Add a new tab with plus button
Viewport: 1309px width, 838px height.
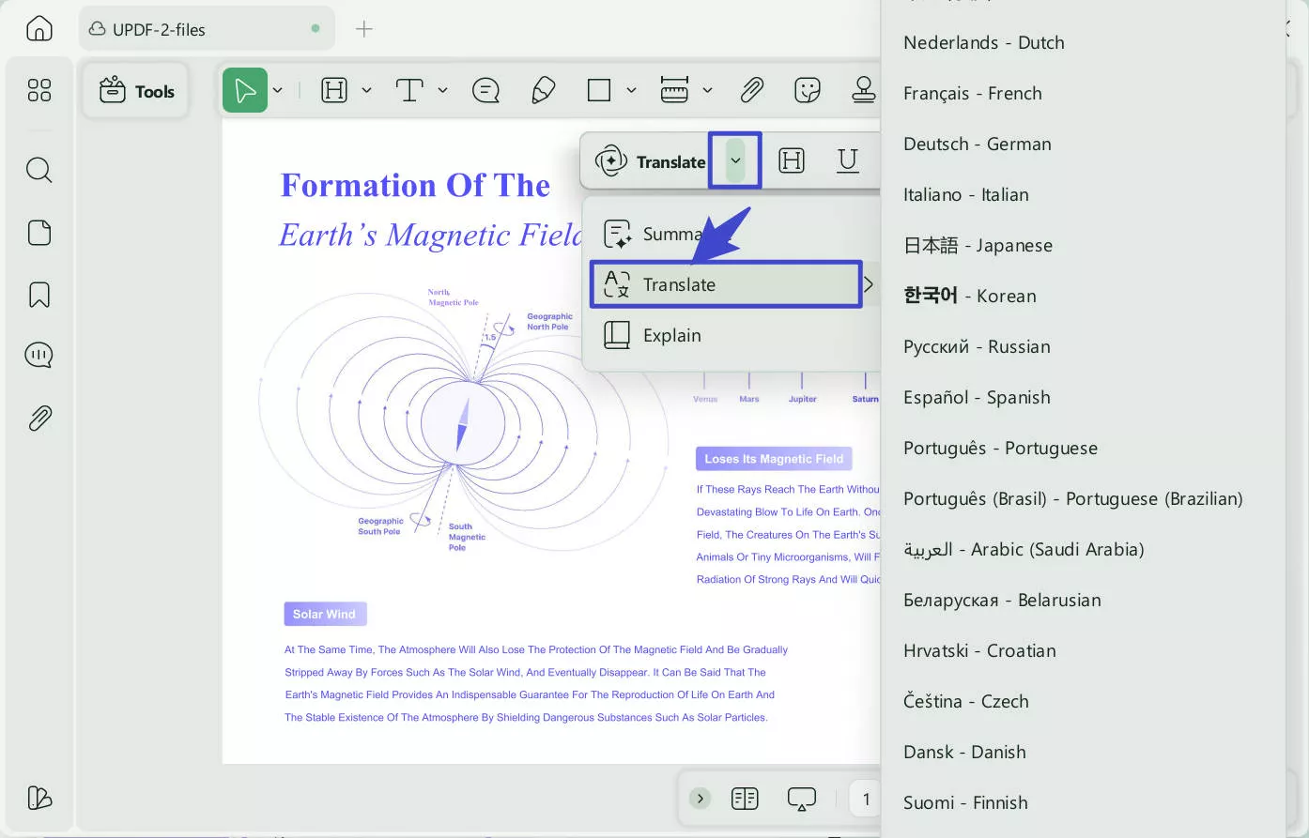click(x=364, y=29)
